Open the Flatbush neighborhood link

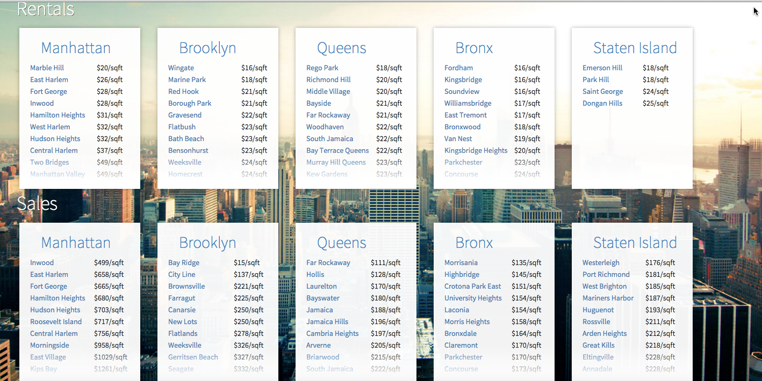[x=182, y=127]
